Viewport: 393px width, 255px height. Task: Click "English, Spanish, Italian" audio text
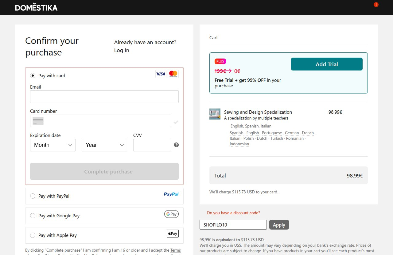[251, 126]
